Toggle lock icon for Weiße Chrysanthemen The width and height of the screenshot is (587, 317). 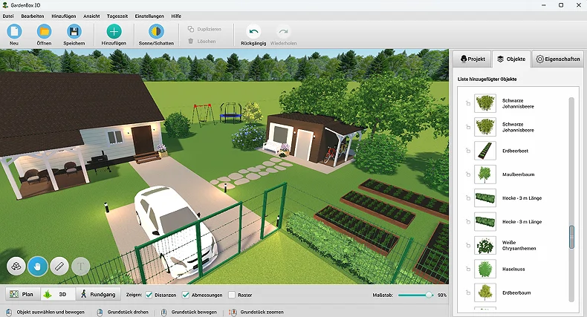468,245
